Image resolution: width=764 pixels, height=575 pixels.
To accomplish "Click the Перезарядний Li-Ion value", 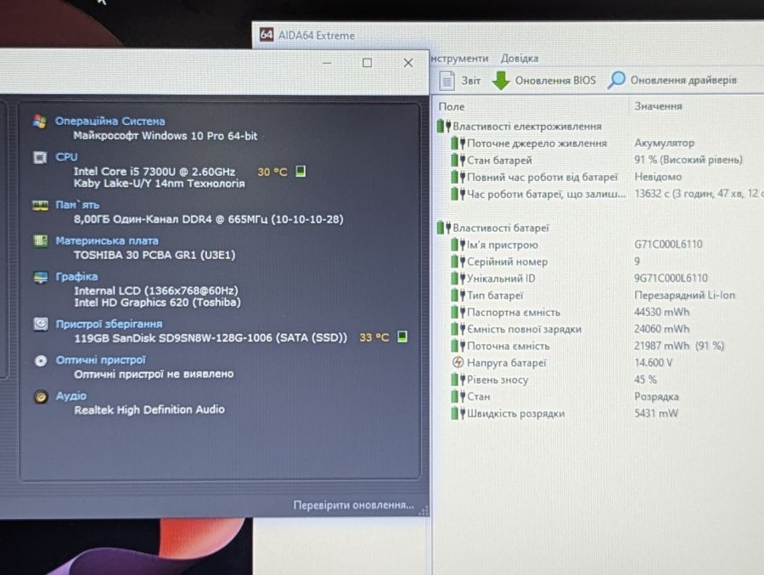I will (684, 295).
